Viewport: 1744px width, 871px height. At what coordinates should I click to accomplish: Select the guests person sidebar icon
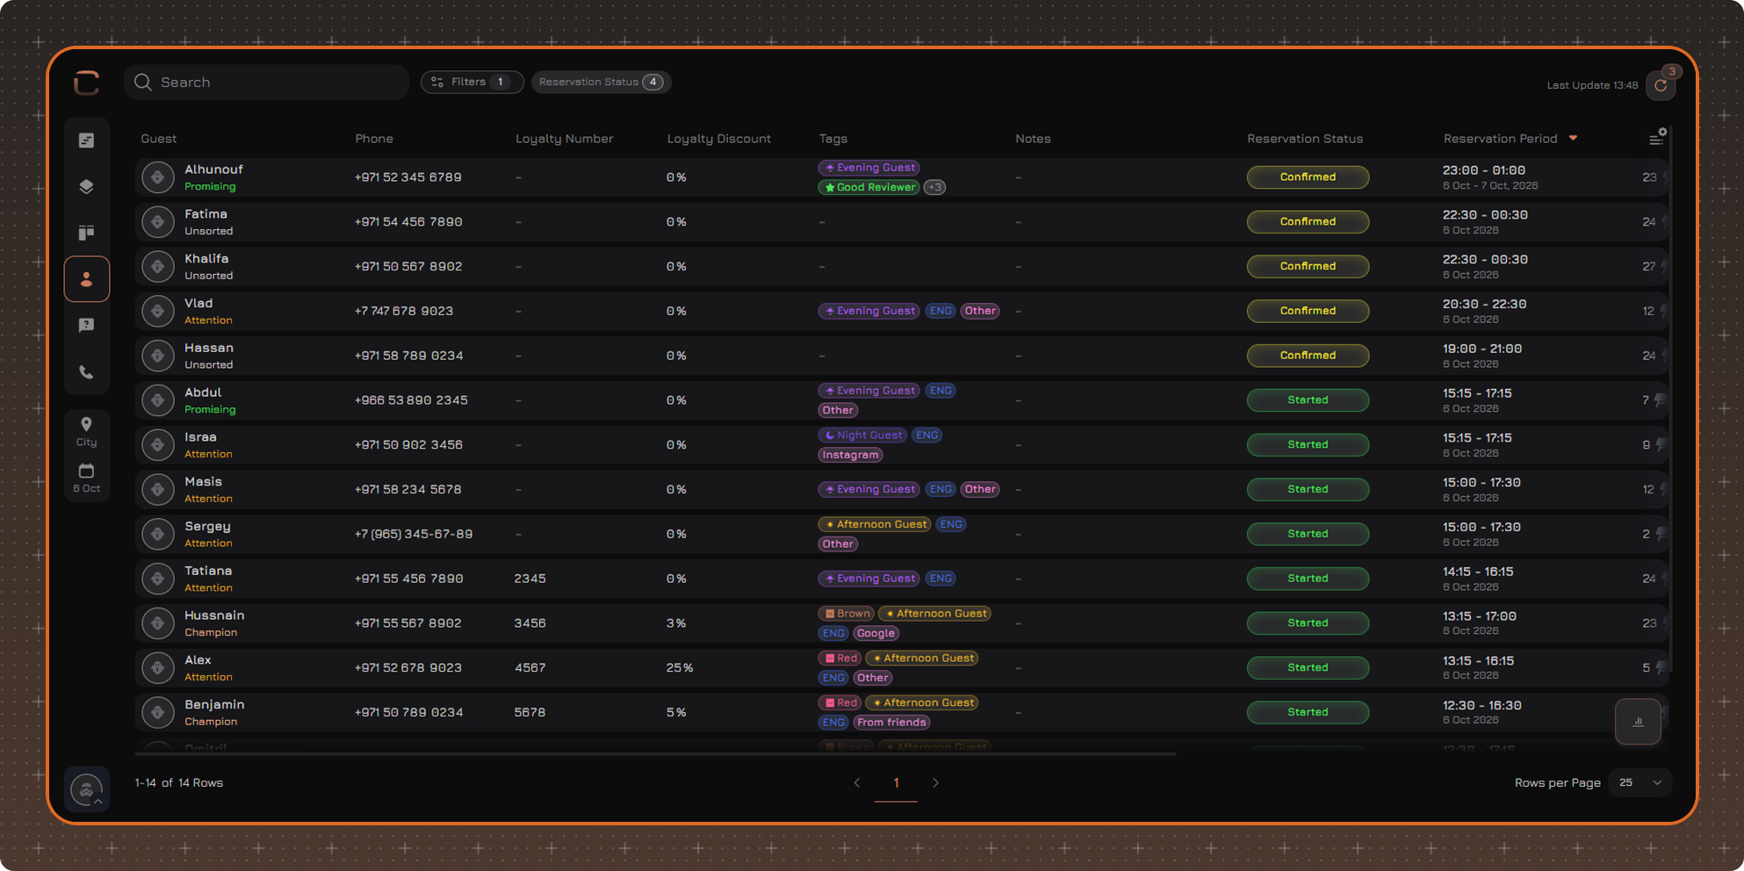[86, 279]
